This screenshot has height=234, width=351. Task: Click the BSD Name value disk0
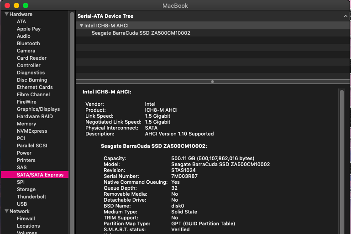(178, 206)
